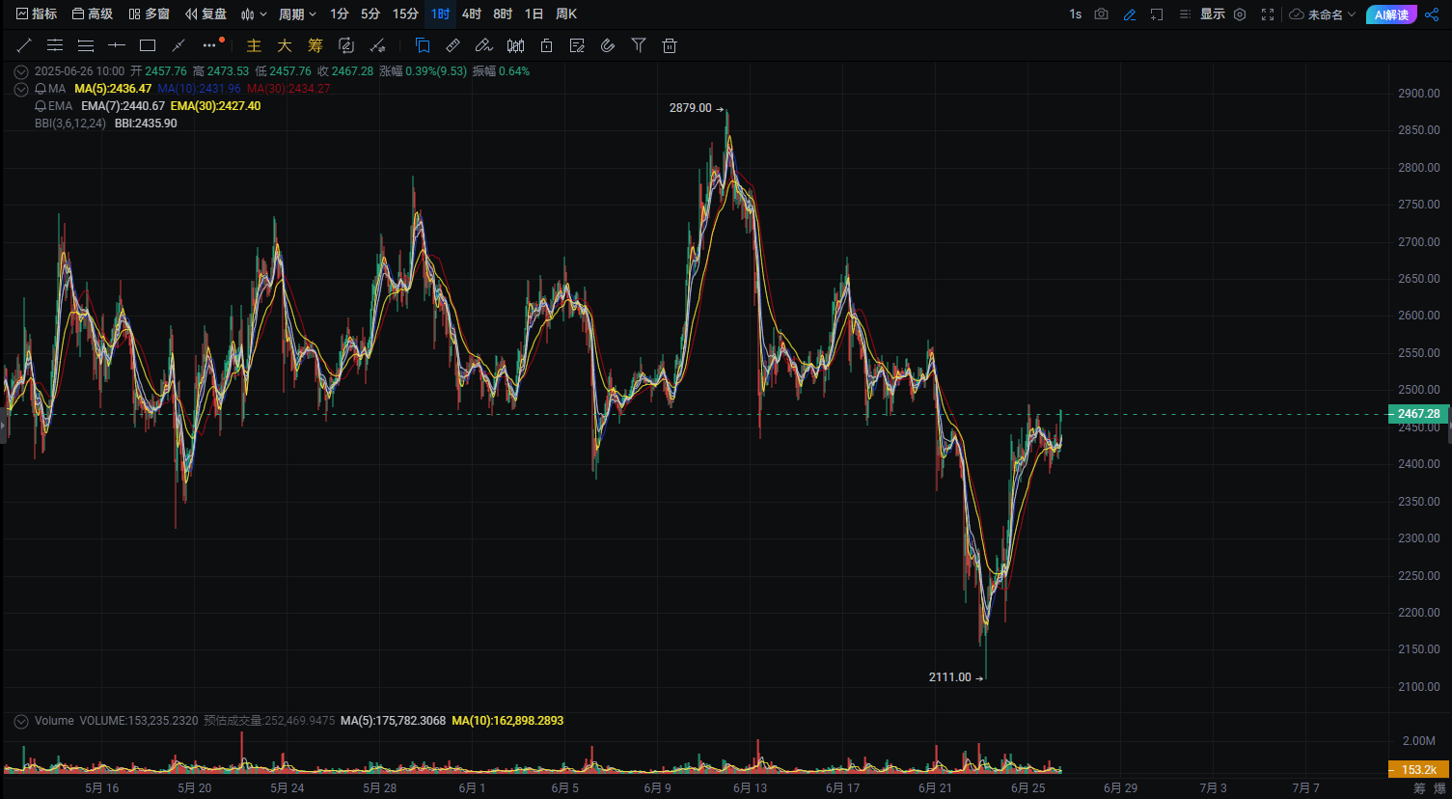This screenshot has height=799, width=1452.
Task: Click the 爆 button at bottom right
Action: click(1440, 788)
